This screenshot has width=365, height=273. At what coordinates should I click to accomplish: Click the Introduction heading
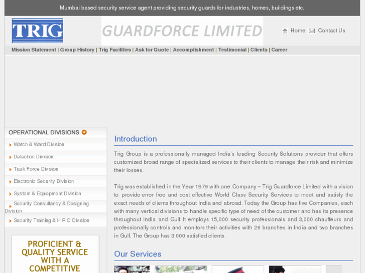point(136,139)
